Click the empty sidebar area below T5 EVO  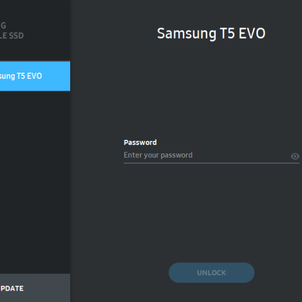point(35,182)
